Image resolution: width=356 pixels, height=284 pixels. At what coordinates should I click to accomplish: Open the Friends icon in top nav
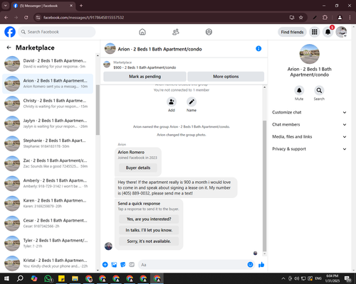click(176, 32)
